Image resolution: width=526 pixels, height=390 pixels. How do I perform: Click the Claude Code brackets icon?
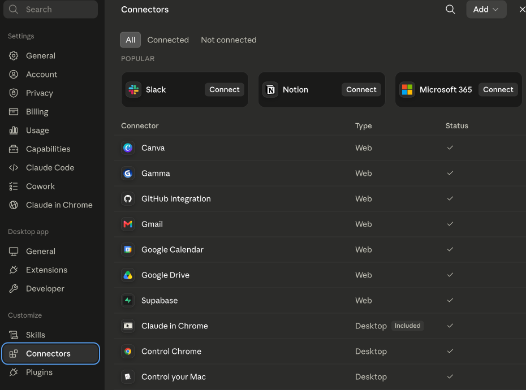tap(14, 168)
